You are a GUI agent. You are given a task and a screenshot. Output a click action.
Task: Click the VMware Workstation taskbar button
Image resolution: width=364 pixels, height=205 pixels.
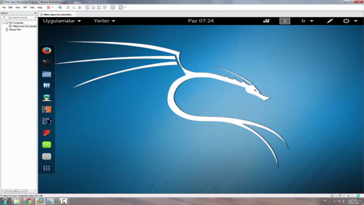pos(40,201)
